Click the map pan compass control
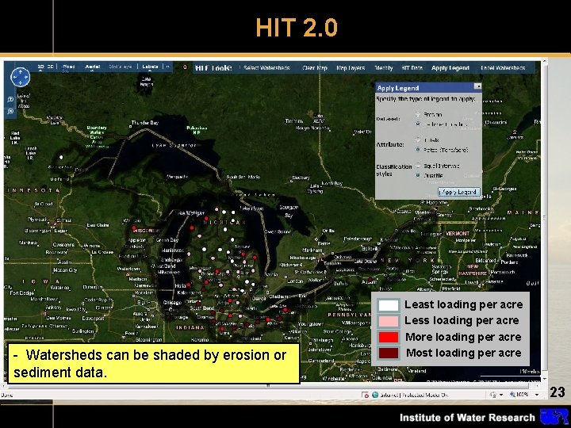Screen dimensions: 571x428 click(20, 77)
